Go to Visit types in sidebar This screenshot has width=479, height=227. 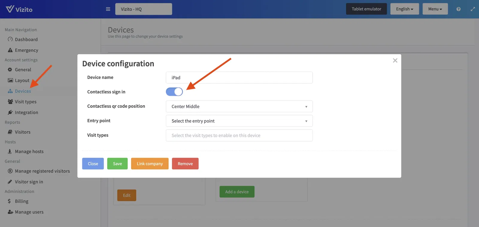[25, 102]
